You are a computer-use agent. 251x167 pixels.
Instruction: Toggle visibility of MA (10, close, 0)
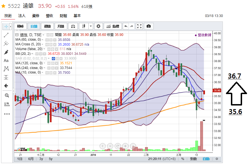[47, 73]
